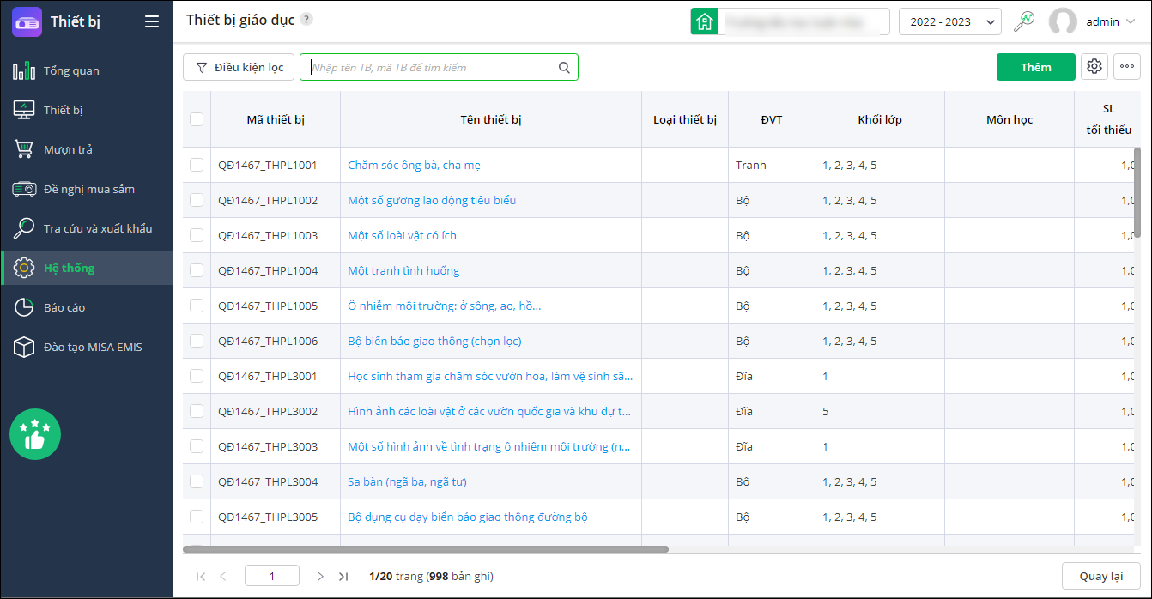Open the three-dots more options button

tap(1127, 67)
